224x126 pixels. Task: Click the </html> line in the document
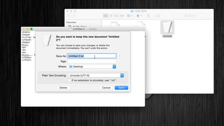[x=27, y=60]
